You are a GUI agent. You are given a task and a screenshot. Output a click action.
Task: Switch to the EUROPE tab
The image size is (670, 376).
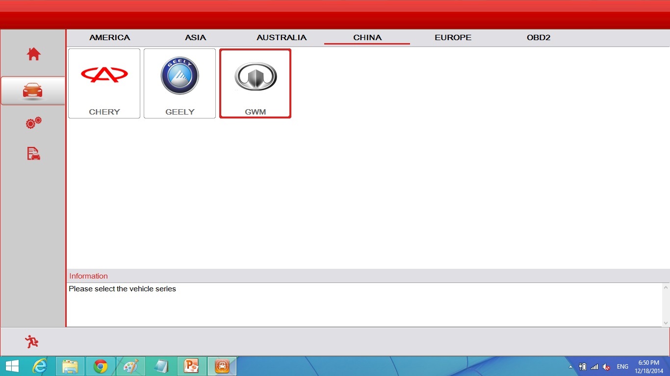tap(453, 37)
